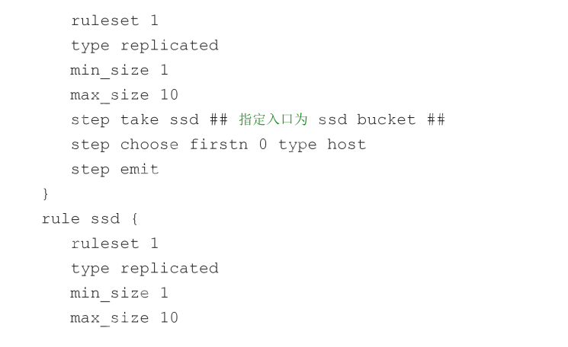Click the word "step" before "choose"
Viewport: 568px width, 347px height.
[x=90, y=145]
